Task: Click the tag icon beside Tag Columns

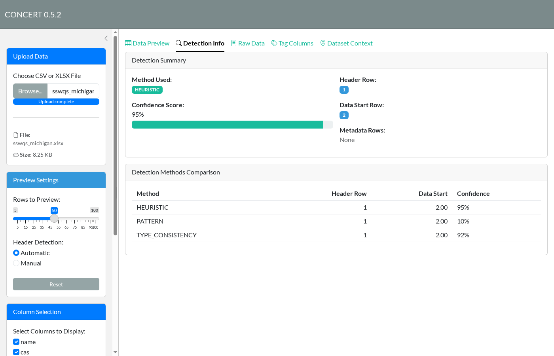Action: [274, 43]
